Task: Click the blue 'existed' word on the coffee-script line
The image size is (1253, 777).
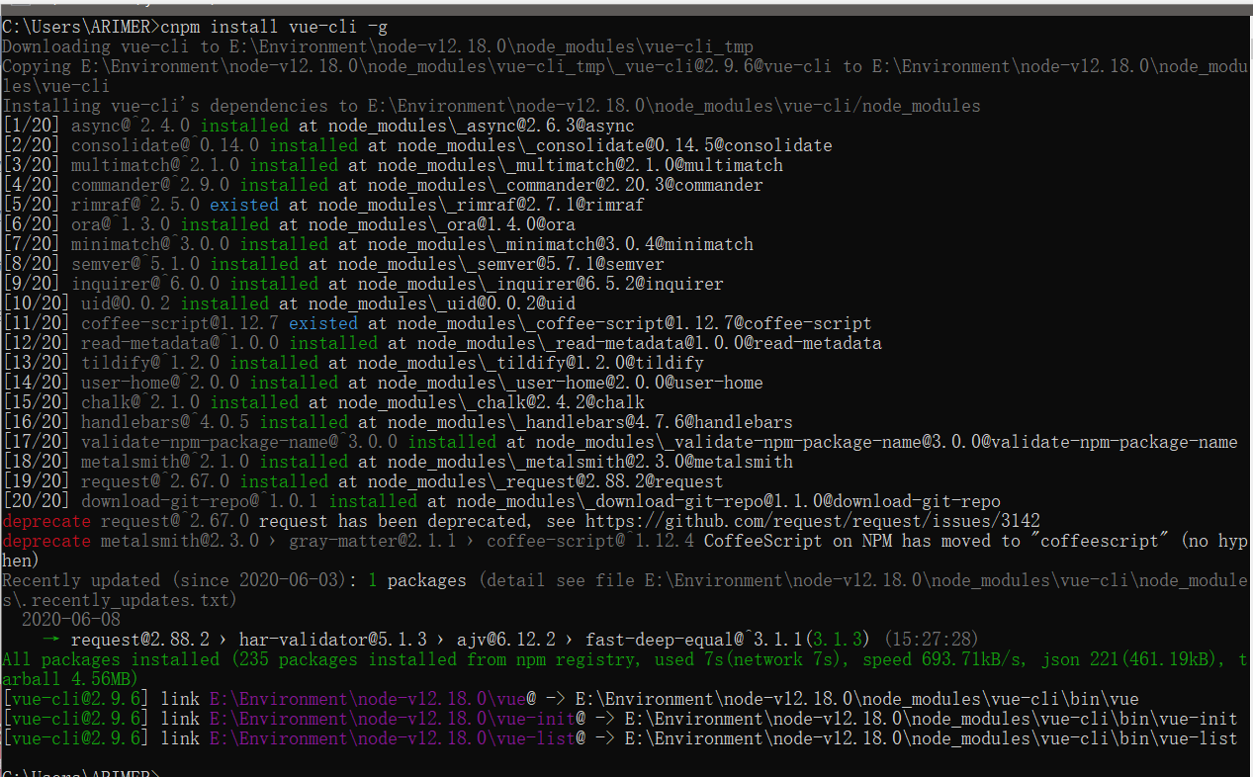Action: (x=323, y=323)
